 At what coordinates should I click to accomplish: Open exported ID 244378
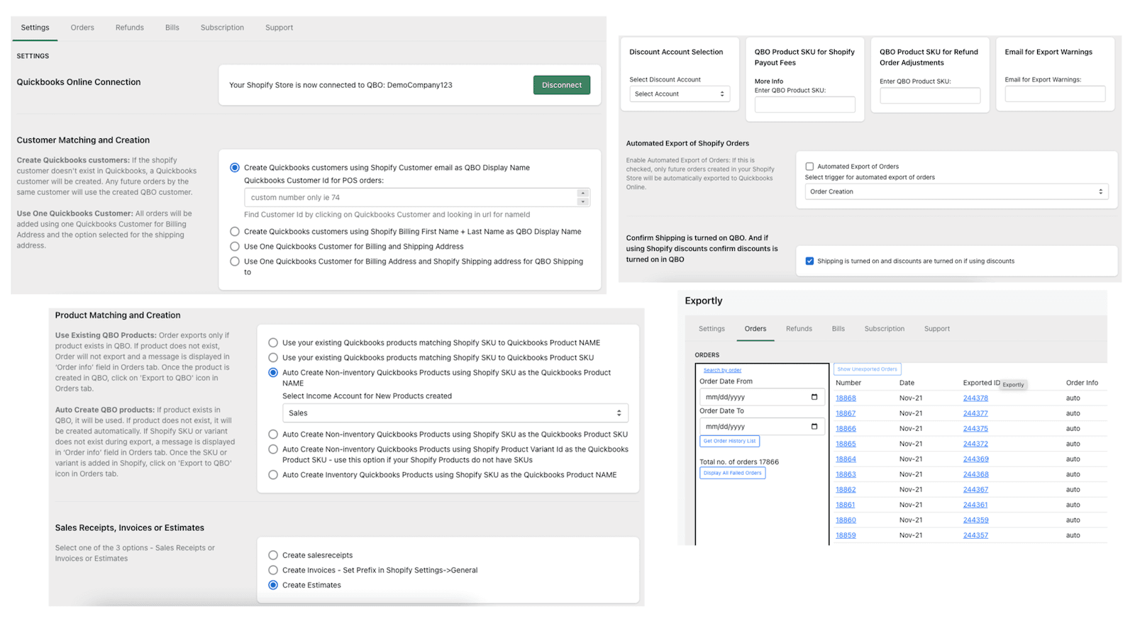point(975,398)
